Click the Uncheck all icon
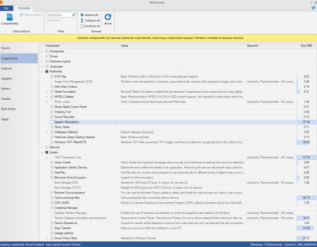The width and height of the screenshot is (317, 247). click(82, 26)
